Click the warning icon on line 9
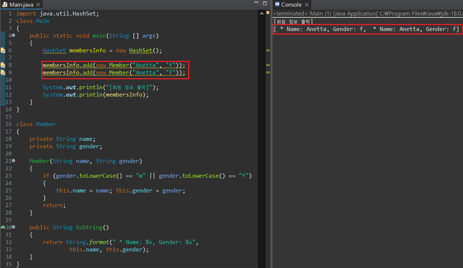This screenshot has height=268, width=463. click(x=3, y=73)
